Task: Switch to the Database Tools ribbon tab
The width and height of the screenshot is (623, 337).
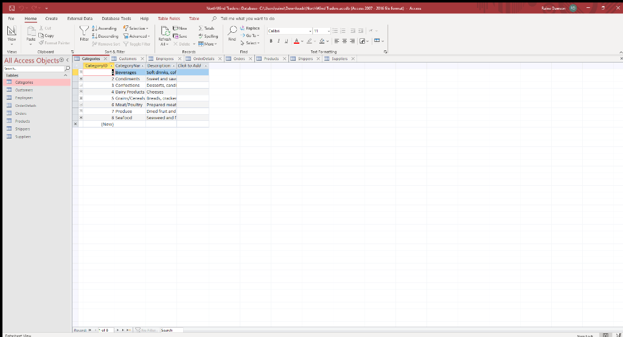Action: (x=116, y=19)
